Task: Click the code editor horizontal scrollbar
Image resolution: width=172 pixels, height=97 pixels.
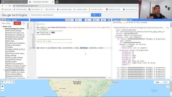Action: point(72,78)
